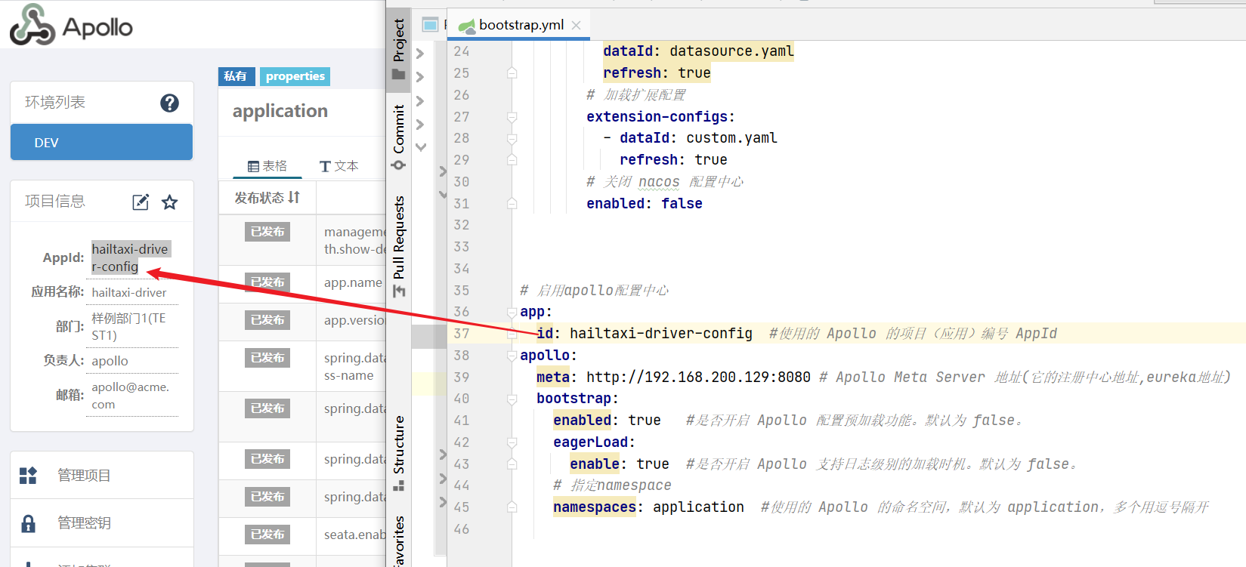Image resolution: width=1246 pixels, height=567 pixels.
Task: Click the green leaf icon on bootstrap.yml tab
Action: (467, 26)
